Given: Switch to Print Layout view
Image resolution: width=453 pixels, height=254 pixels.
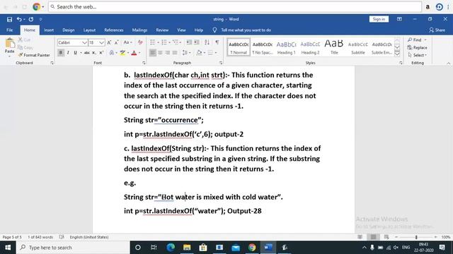Looking at the screenshot, I should coord(373,237).
